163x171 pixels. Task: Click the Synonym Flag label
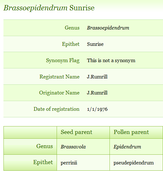point(63,61)
